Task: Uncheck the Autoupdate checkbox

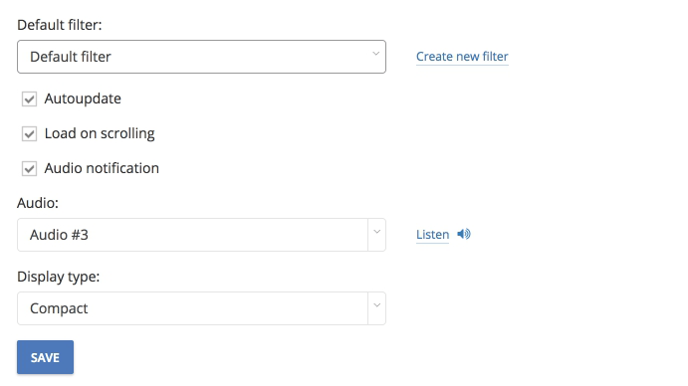Action: pos(30,99)
